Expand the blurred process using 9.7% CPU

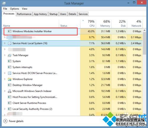5,37
